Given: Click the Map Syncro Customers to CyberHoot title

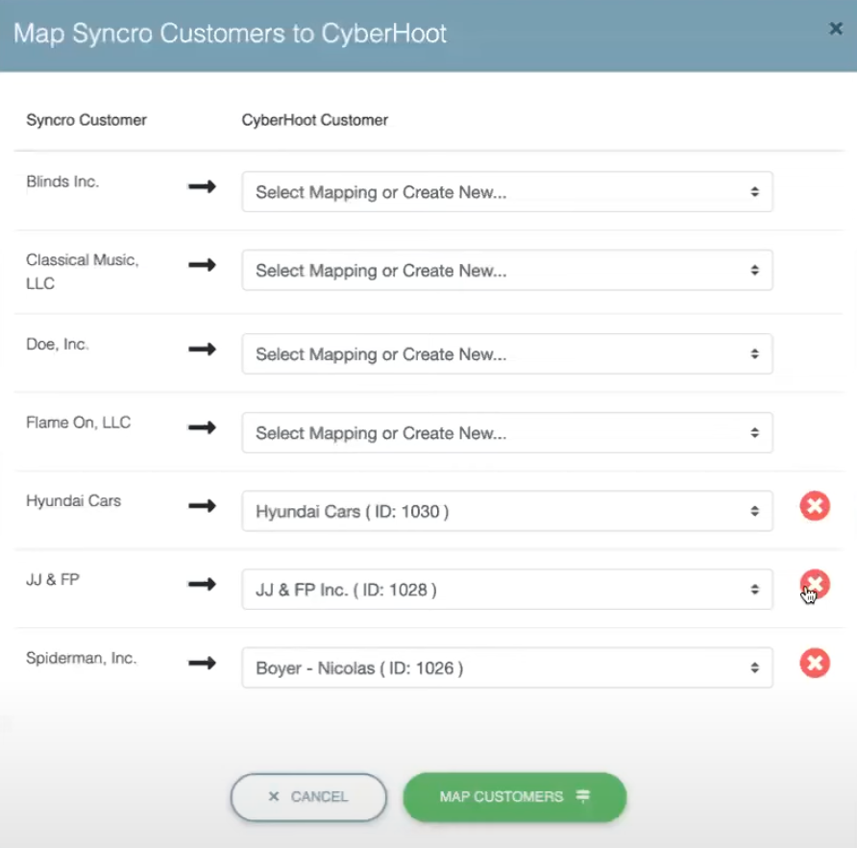Looking at the screenshot, I should [x=230, y=34].
